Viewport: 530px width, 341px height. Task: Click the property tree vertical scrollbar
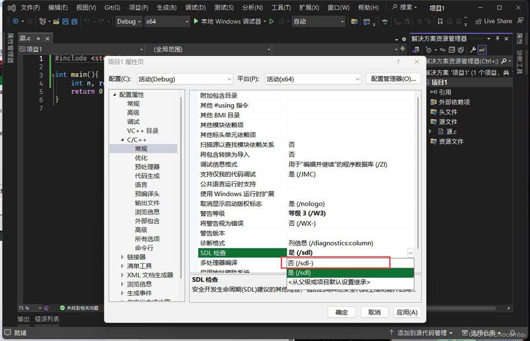(x=181, y=187)
